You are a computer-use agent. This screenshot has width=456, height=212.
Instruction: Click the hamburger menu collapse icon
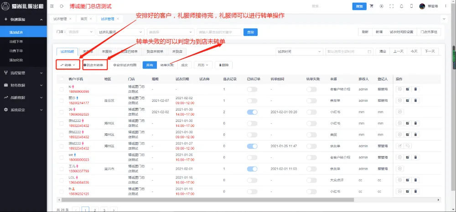coord(51,6)
